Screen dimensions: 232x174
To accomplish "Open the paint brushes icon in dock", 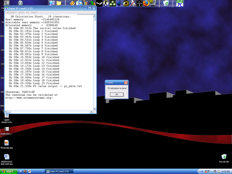I will click(x=86, y=3).
